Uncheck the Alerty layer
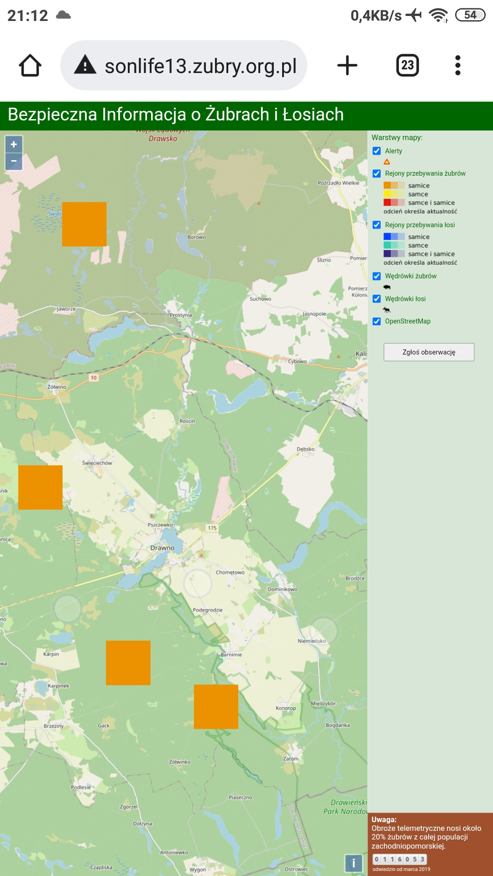This screenshot has width=493, height=876. coord(377,151)
